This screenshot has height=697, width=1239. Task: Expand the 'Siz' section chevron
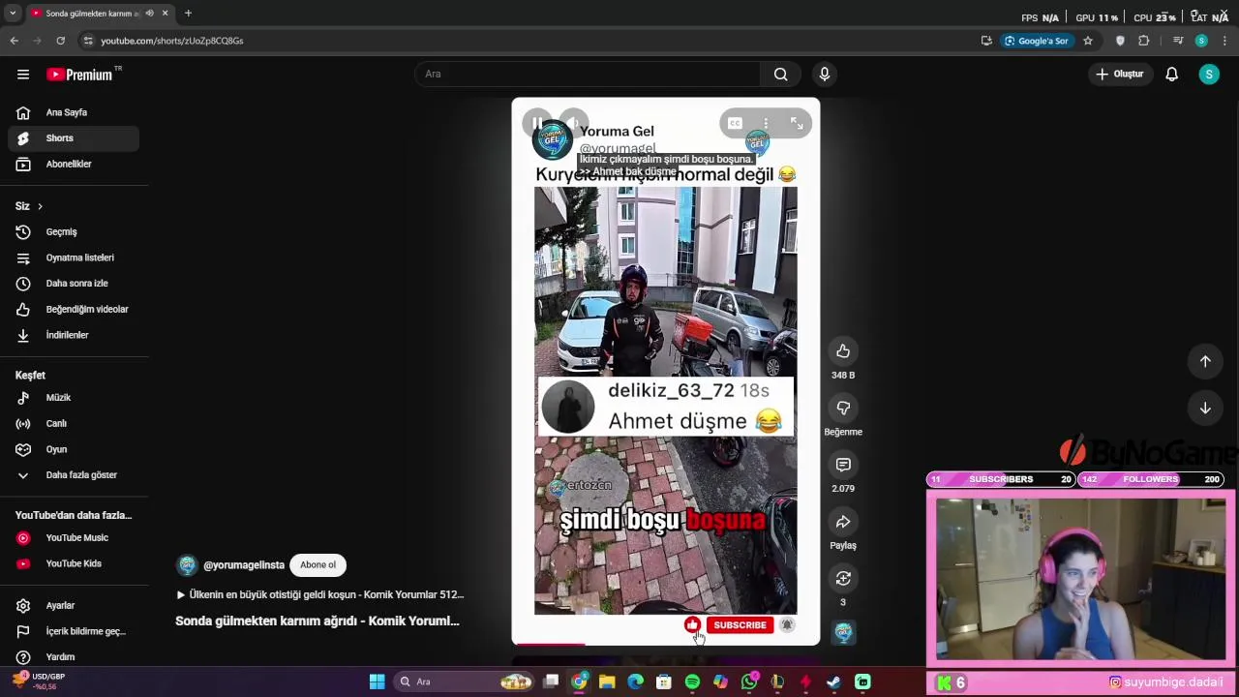pyautogui.click(x=40, y=206)
